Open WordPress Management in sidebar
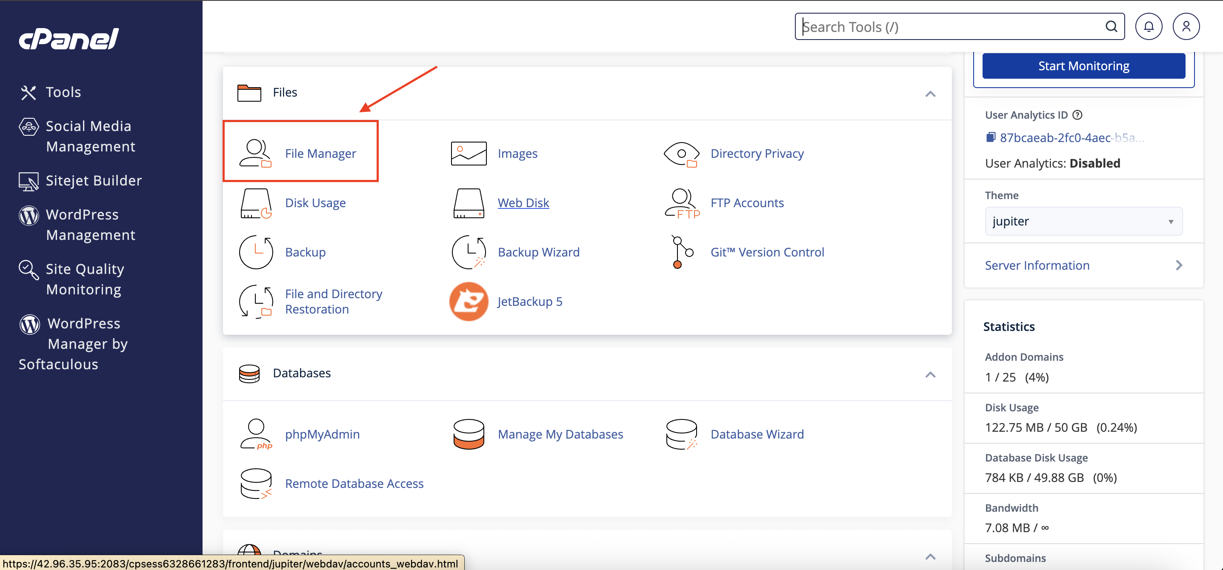 tap(91, 225)
